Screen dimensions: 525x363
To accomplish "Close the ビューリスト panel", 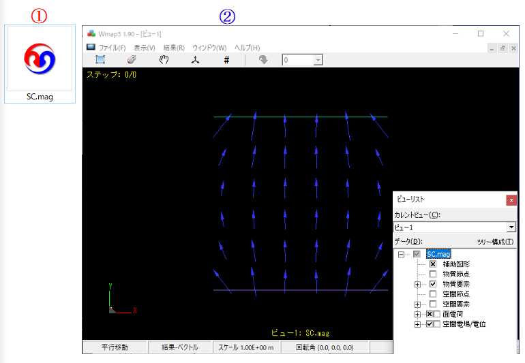I will tap(511, 200).
